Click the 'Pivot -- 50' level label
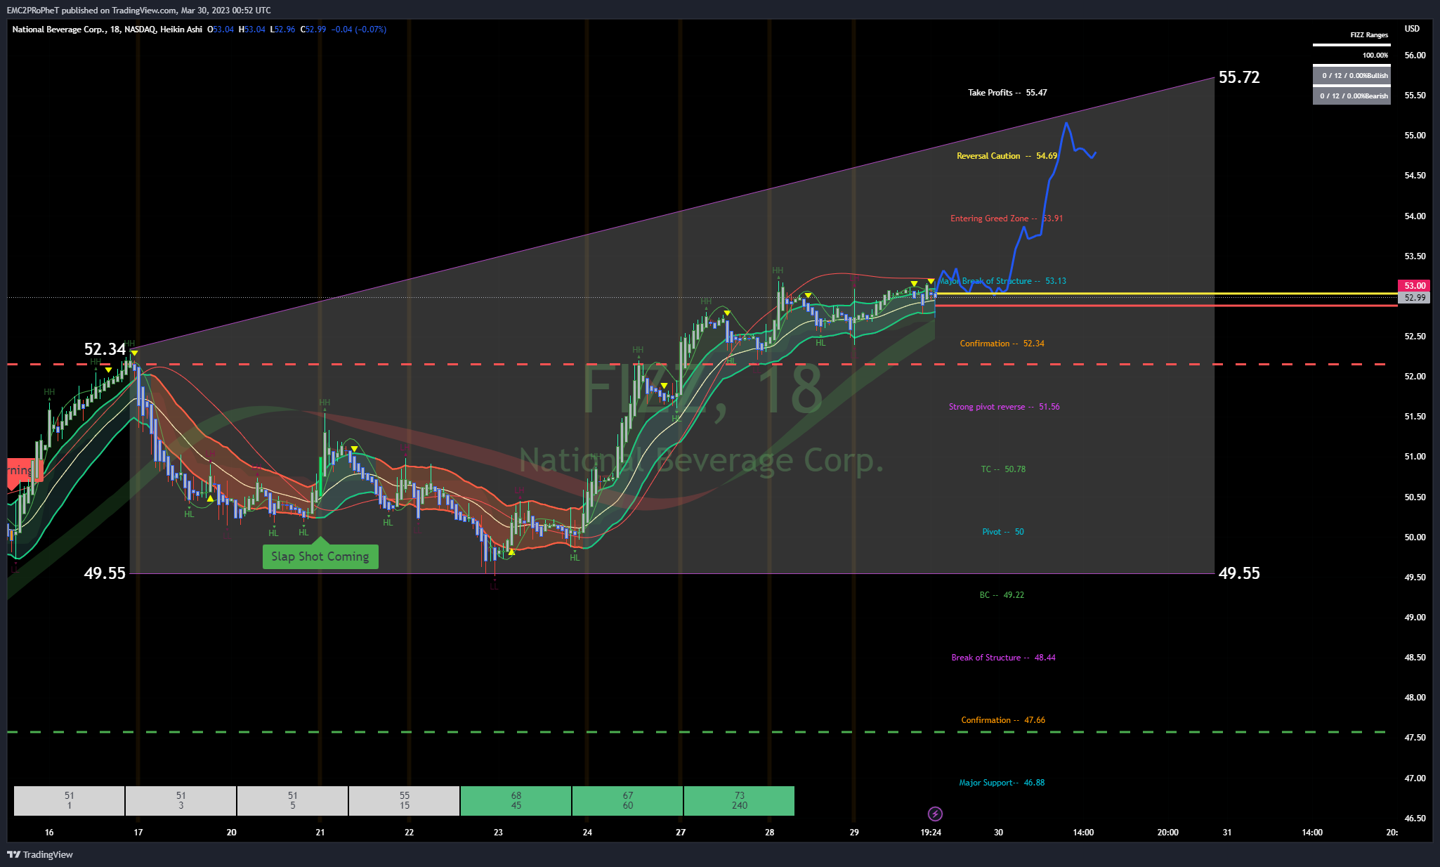 pos(1003,532)
